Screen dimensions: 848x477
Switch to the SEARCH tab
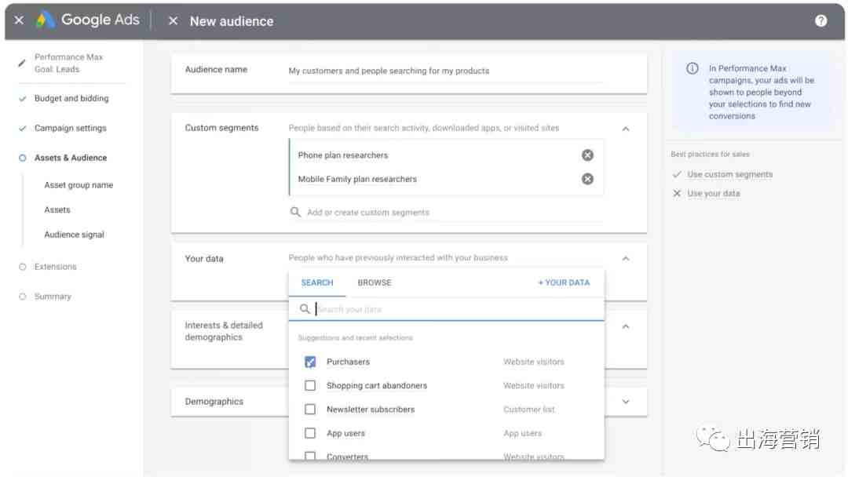pos(317,282)
